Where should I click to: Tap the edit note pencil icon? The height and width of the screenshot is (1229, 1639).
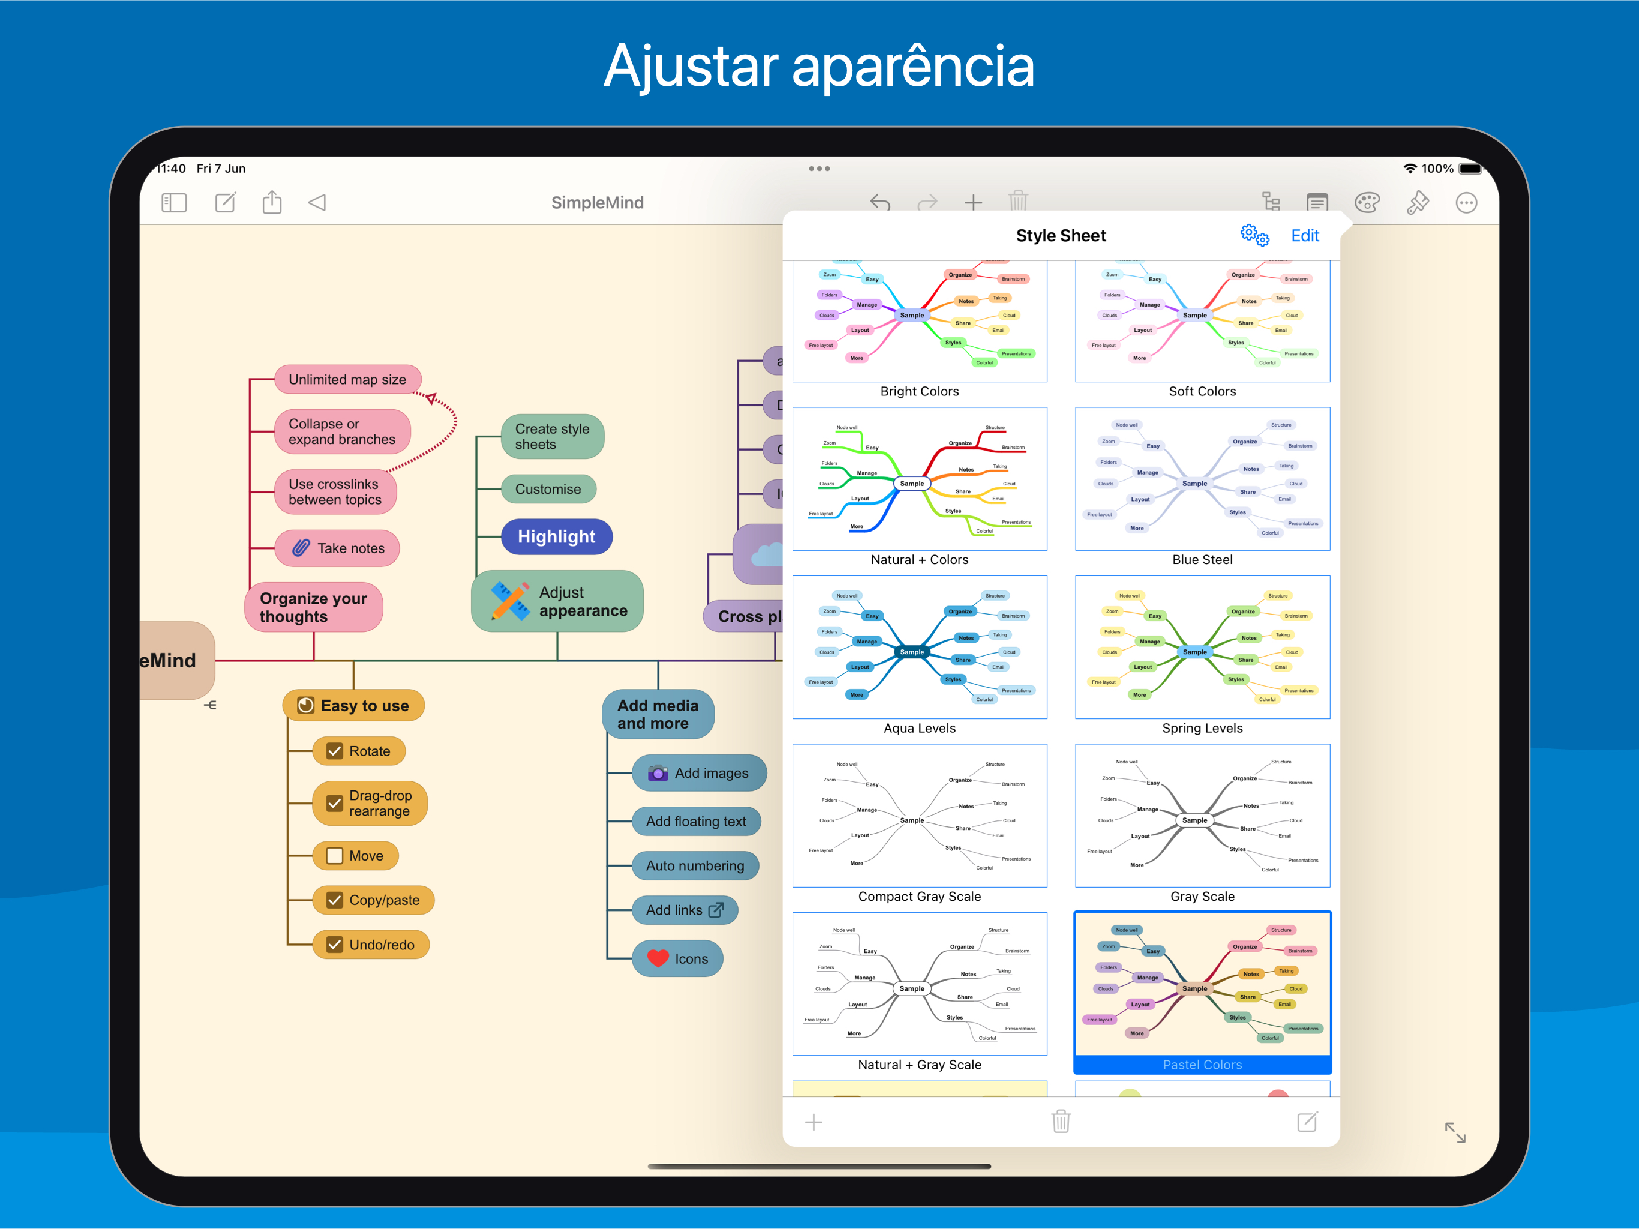225,202
